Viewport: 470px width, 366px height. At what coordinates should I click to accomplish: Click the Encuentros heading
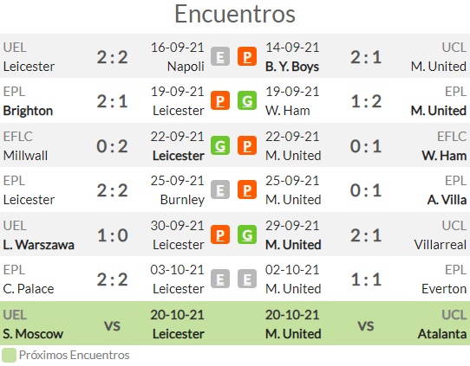[x=235, y=14]
